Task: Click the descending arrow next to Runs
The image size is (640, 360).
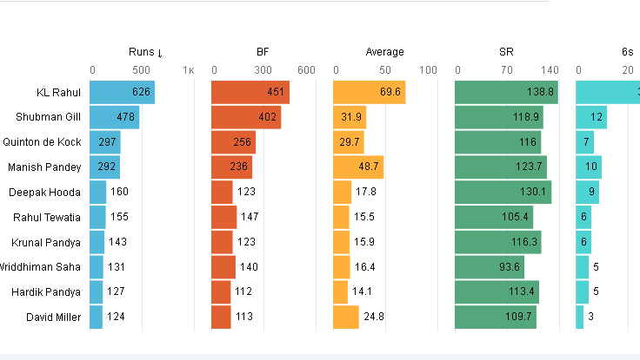Action: click(x=158, y=52)
